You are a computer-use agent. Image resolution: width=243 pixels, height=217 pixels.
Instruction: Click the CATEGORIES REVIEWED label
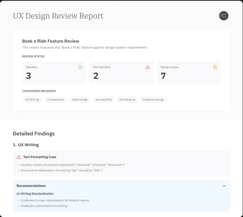click(39, 91)
